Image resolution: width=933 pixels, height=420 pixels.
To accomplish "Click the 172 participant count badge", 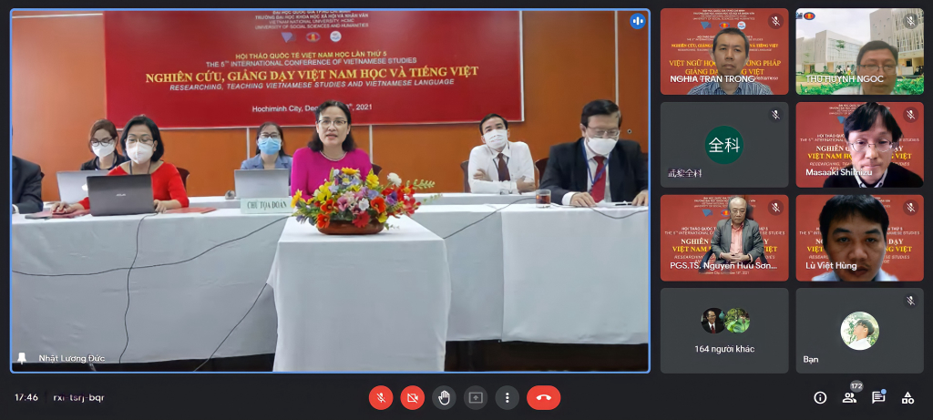I will [856, 386].
